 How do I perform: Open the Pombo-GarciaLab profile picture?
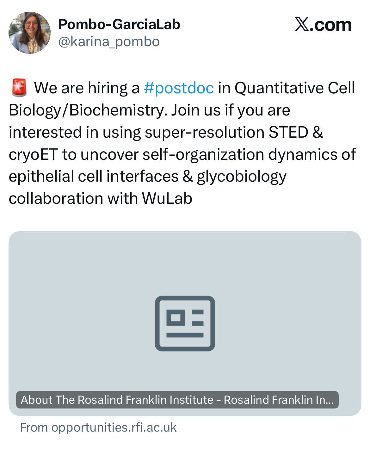pyautogui.click(x=29, y=33)
